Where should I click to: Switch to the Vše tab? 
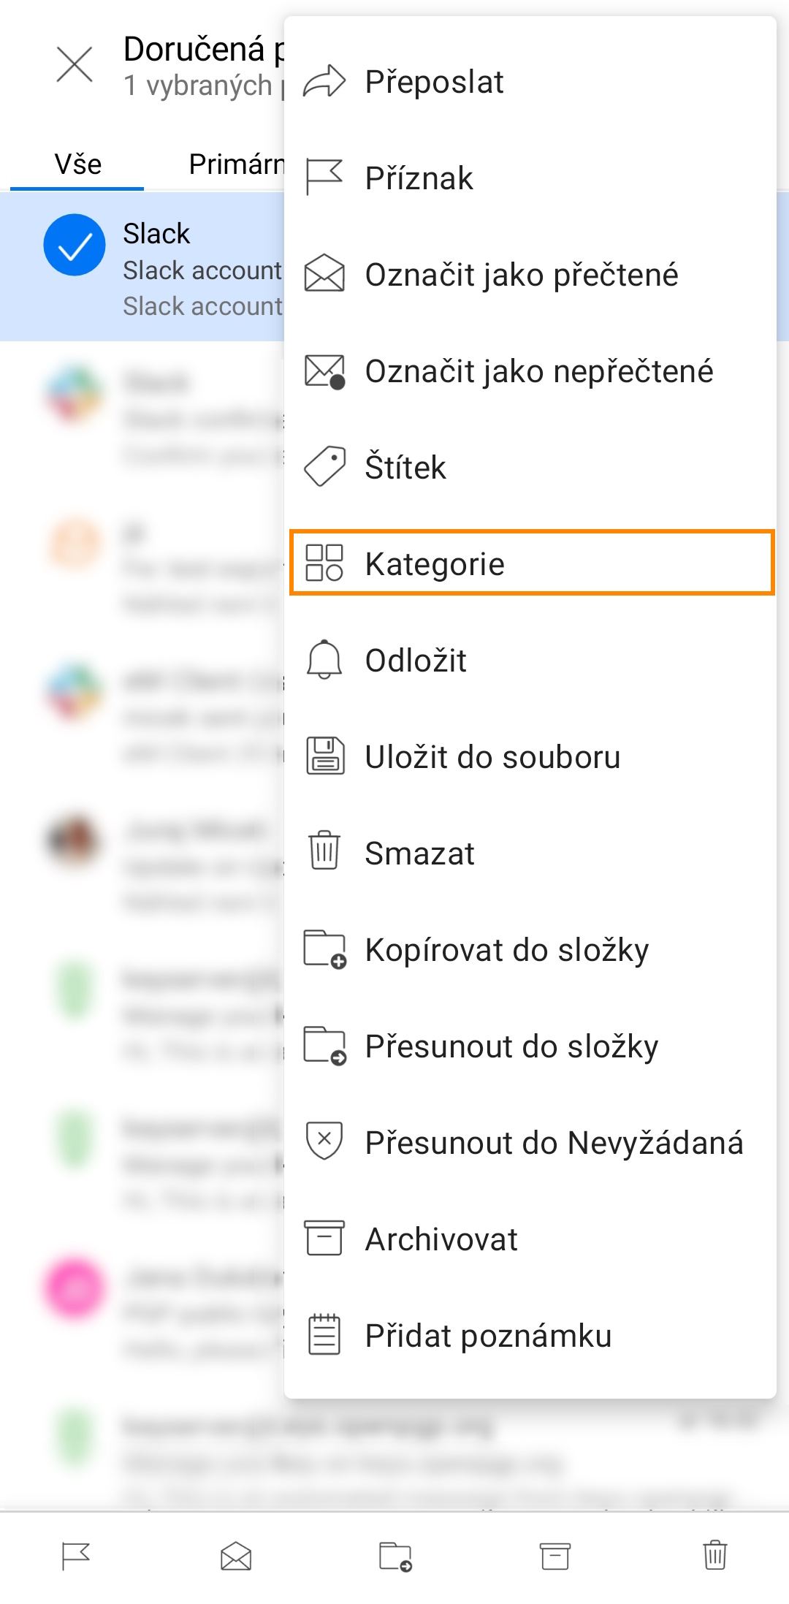(x=77, y=164)
